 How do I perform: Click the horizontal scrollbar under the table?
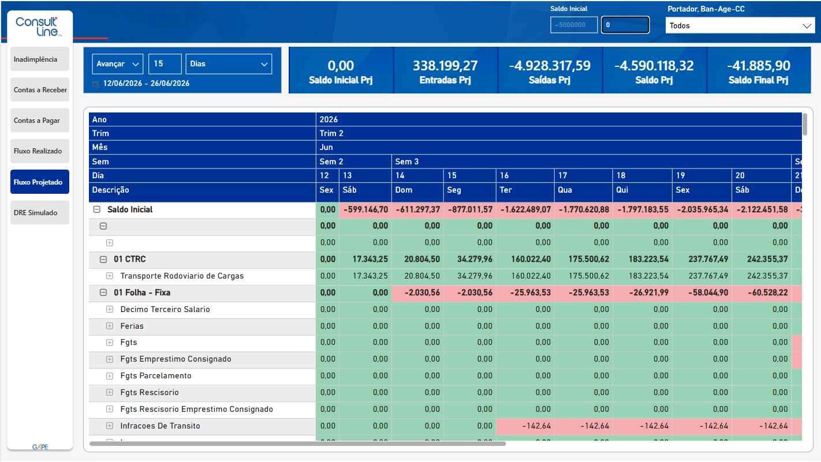[x=297, y=444]
